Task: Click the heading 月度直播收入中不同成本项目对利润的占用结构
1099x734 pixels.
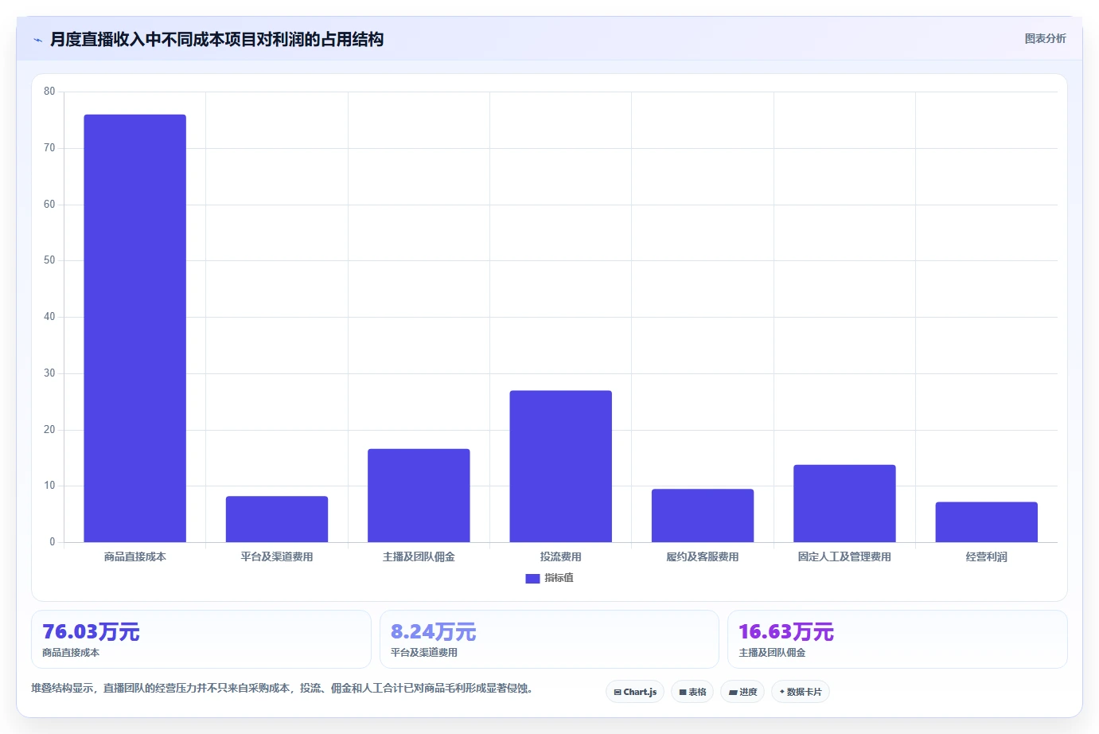Action: point(216,39)
